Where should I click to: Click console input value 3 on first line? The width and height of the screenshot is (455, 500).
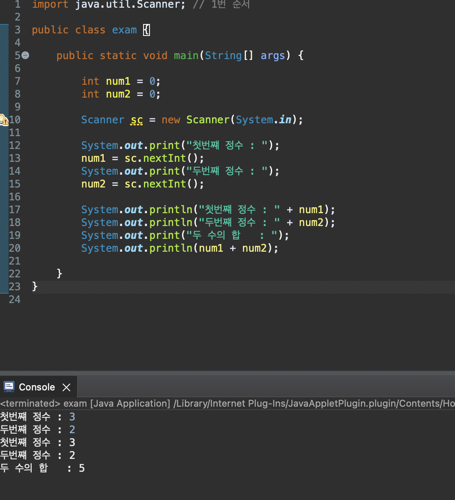(72, 417)
